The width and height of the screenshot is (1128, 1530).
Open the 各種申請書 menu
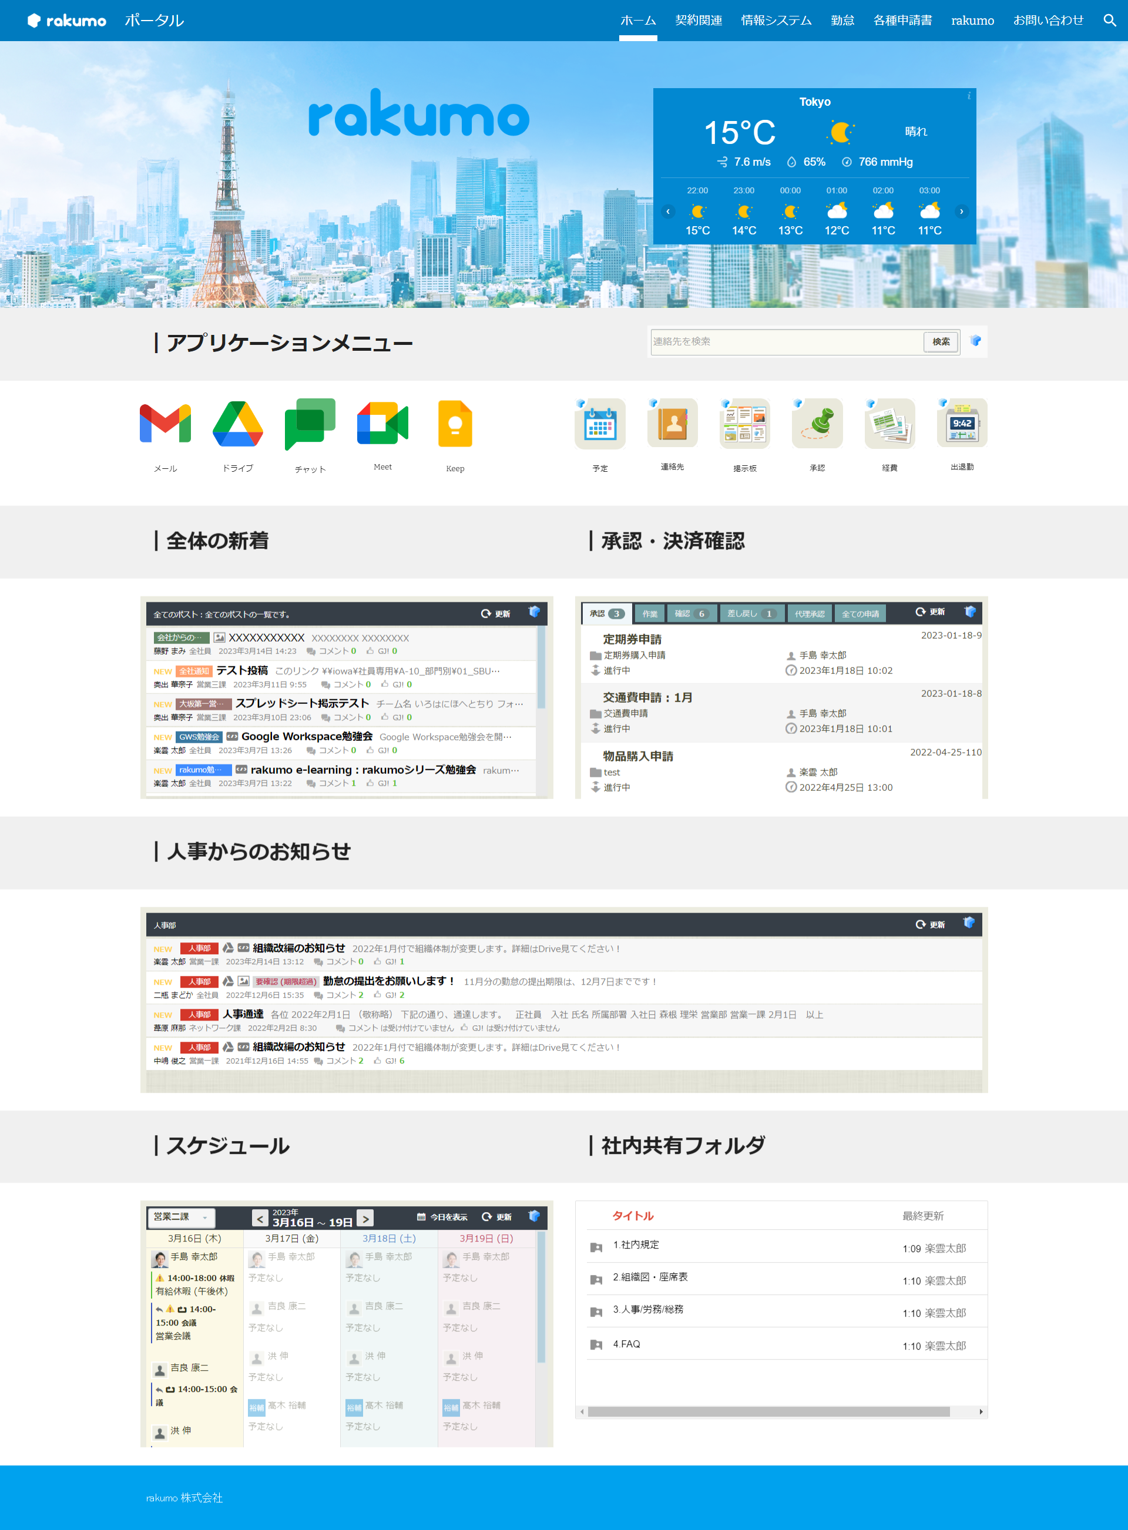coord(902,21)
